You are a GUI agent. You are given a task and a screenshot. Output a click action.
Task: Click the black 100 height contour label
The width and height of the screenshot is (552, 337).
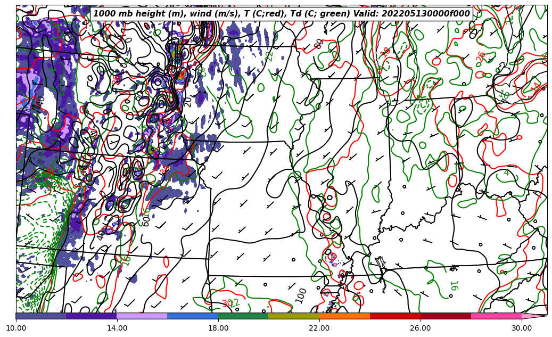[301, 295]
